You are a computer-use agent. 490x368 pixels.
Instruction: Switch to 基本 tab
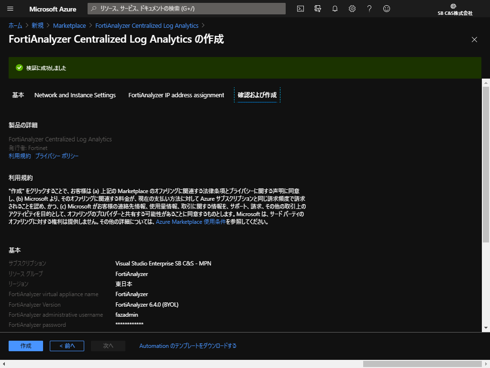[18, 95]
